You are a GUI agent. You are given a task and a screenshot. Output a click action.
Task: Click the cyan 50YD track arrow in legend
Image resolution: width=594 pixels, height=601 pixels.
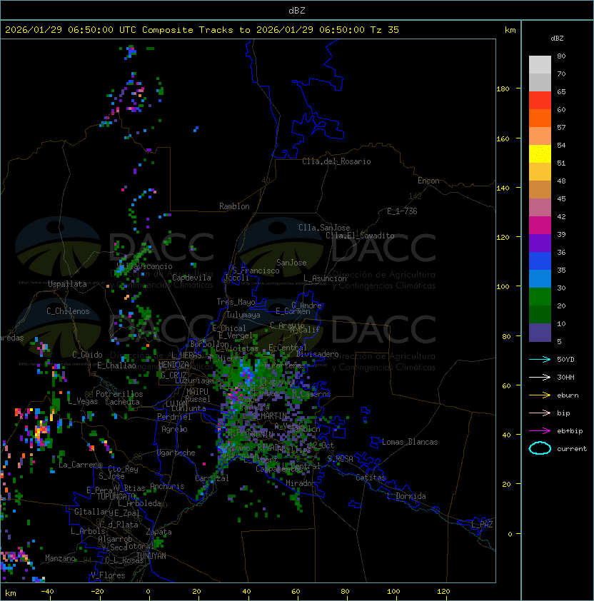point(540,359)
